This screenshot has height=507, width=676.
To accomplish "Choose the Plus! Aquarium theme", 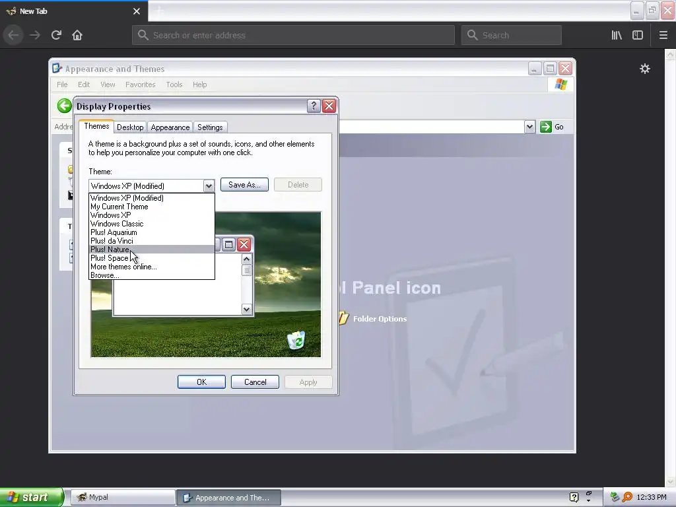I will [151, 232].
